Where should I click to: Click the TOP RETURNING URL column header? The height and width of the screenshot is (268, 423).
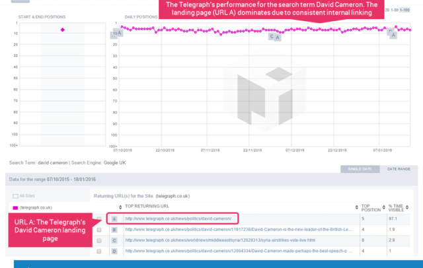pos(147,207)
